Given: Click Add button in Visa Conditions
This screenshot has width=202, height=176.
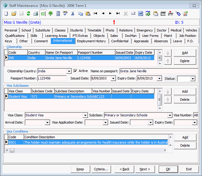Looking at the screenshot, I should tap(185, 137).
